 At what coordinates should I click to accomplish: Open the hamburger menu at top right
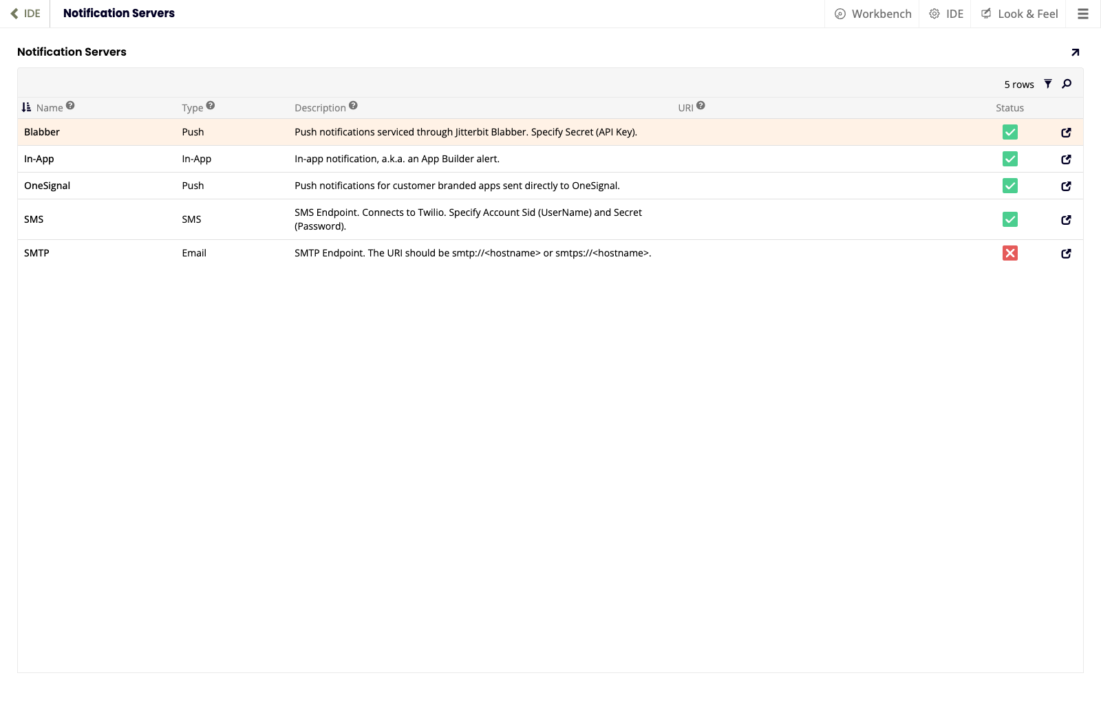coord(1082,13)
